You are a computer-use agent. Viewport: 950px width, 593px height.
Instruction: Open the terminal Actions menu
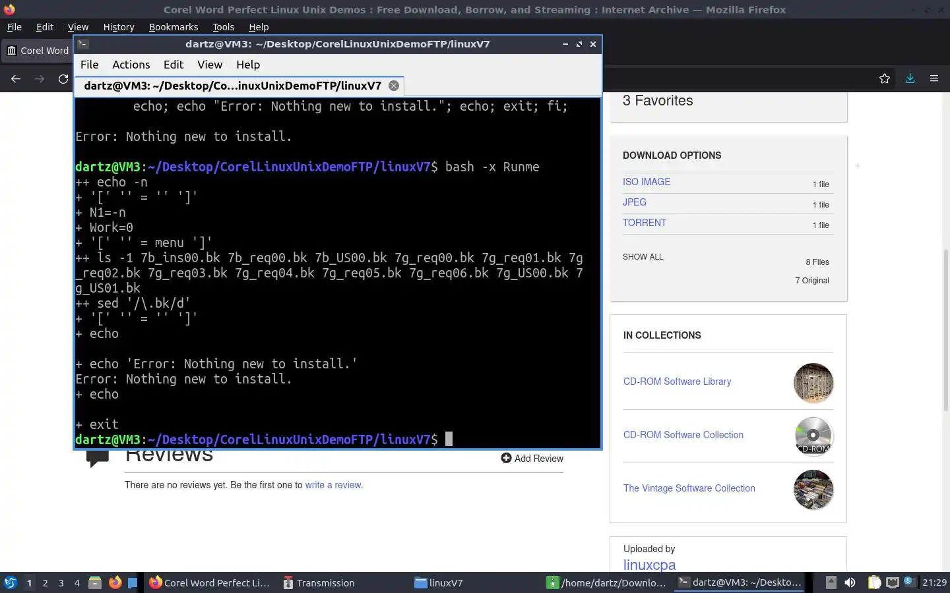(131, 65)
